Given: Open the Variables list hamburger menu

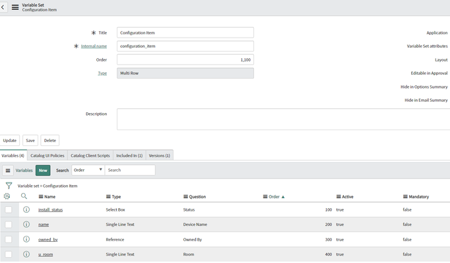Looking at the screenshot, I should click(8, 170).
